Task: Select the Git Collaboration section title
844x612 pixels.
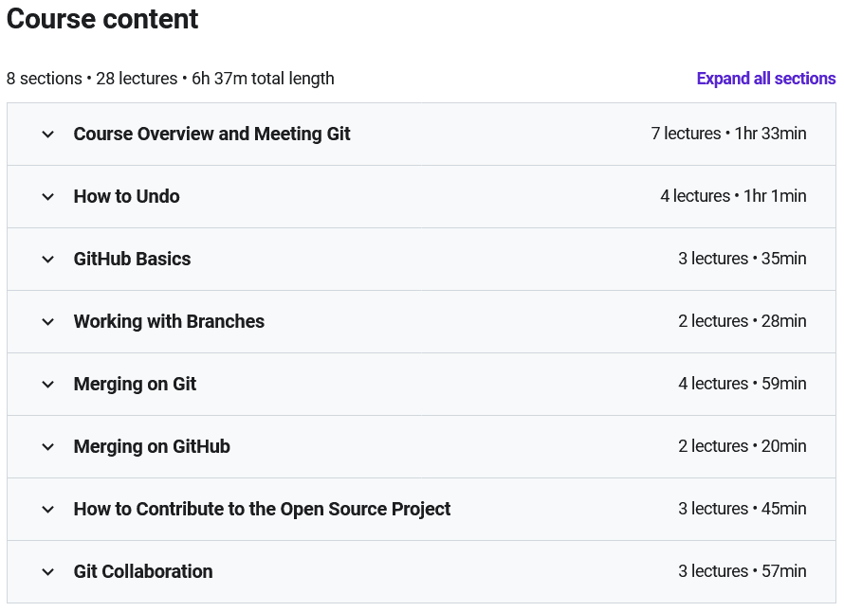Action: [x=143, y=571]
